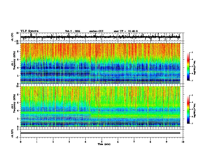
Task: Click the "-4" label on ch.2 colorbar
Action: click(x=192, y=102)
